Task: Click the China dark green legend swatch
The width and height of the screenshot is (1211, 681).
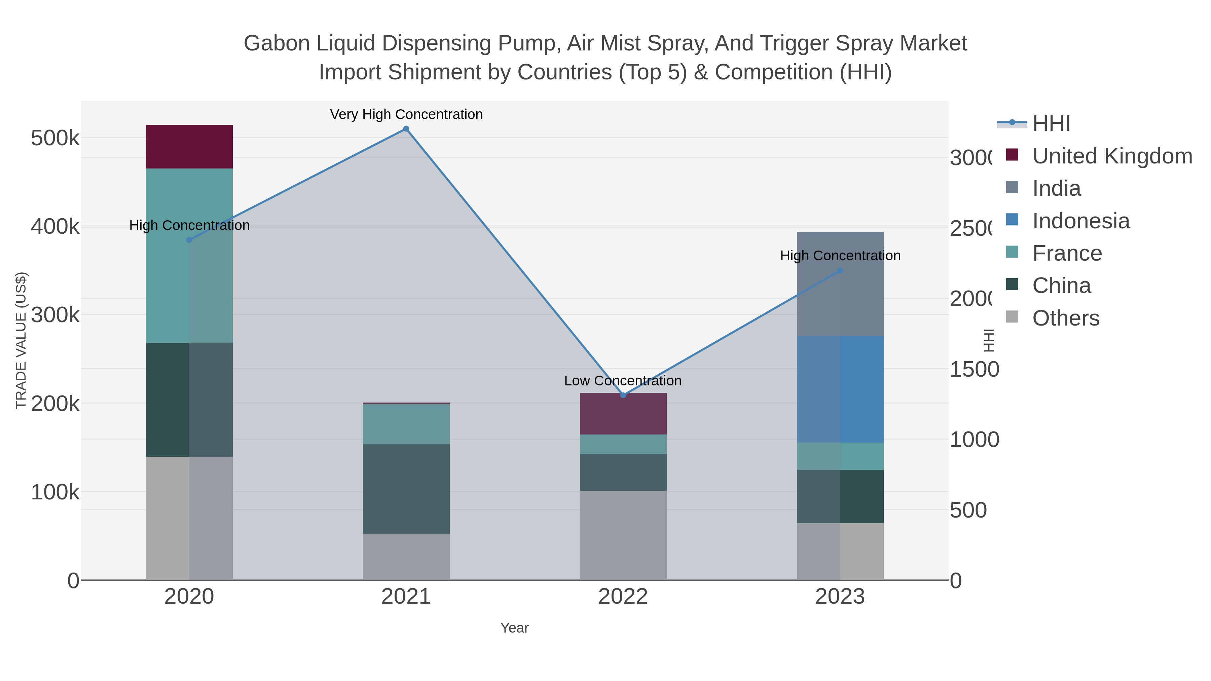Action: click(1012, 284)
